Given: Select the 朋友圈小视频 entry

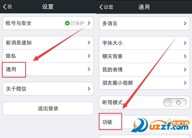Looking at the screenshot, I should [x=144, y=83].
